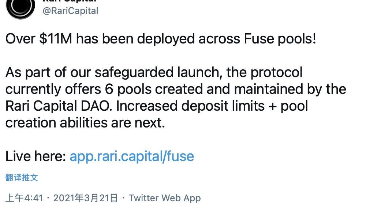The image size is (366, 206).
Task: Click the words "has been deployed"
Action: [x=135, y=39]
